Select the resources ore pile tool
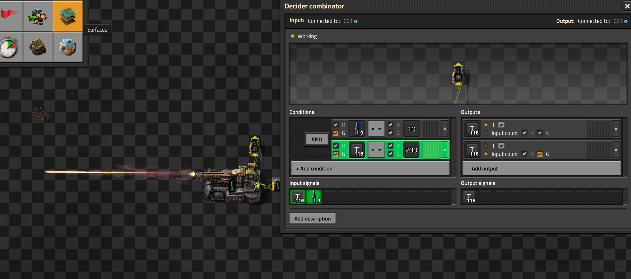The height and width of the screenshot is (279, 631). (38, 16)
